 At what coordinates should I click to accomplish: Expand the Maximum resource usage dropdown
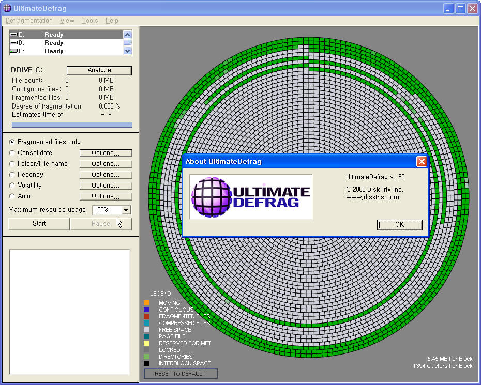coord(126,210)
